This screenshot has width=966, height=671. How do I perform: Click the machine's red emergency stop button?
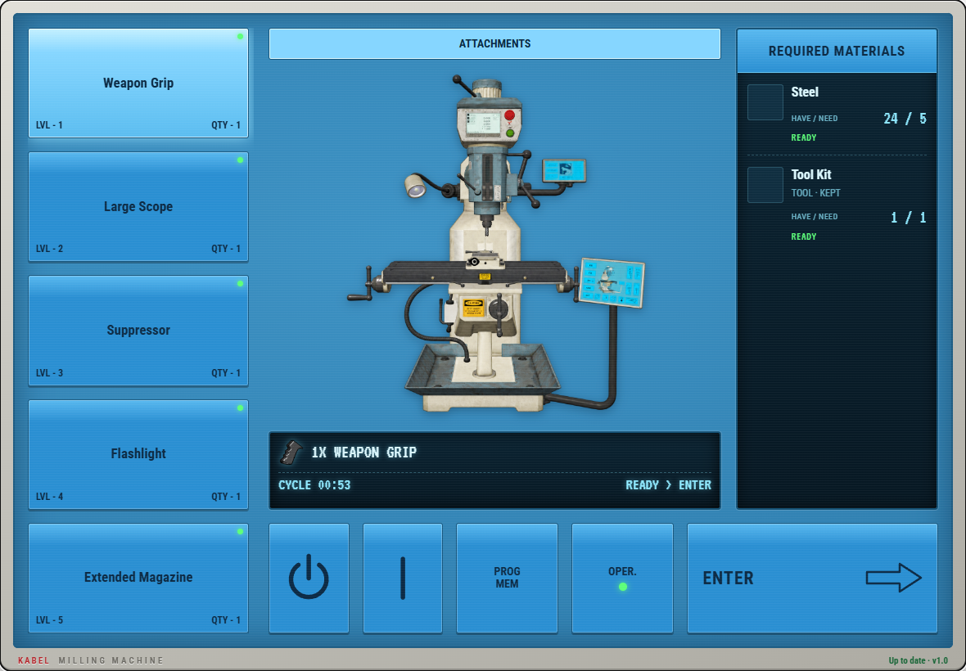[509, 115]
